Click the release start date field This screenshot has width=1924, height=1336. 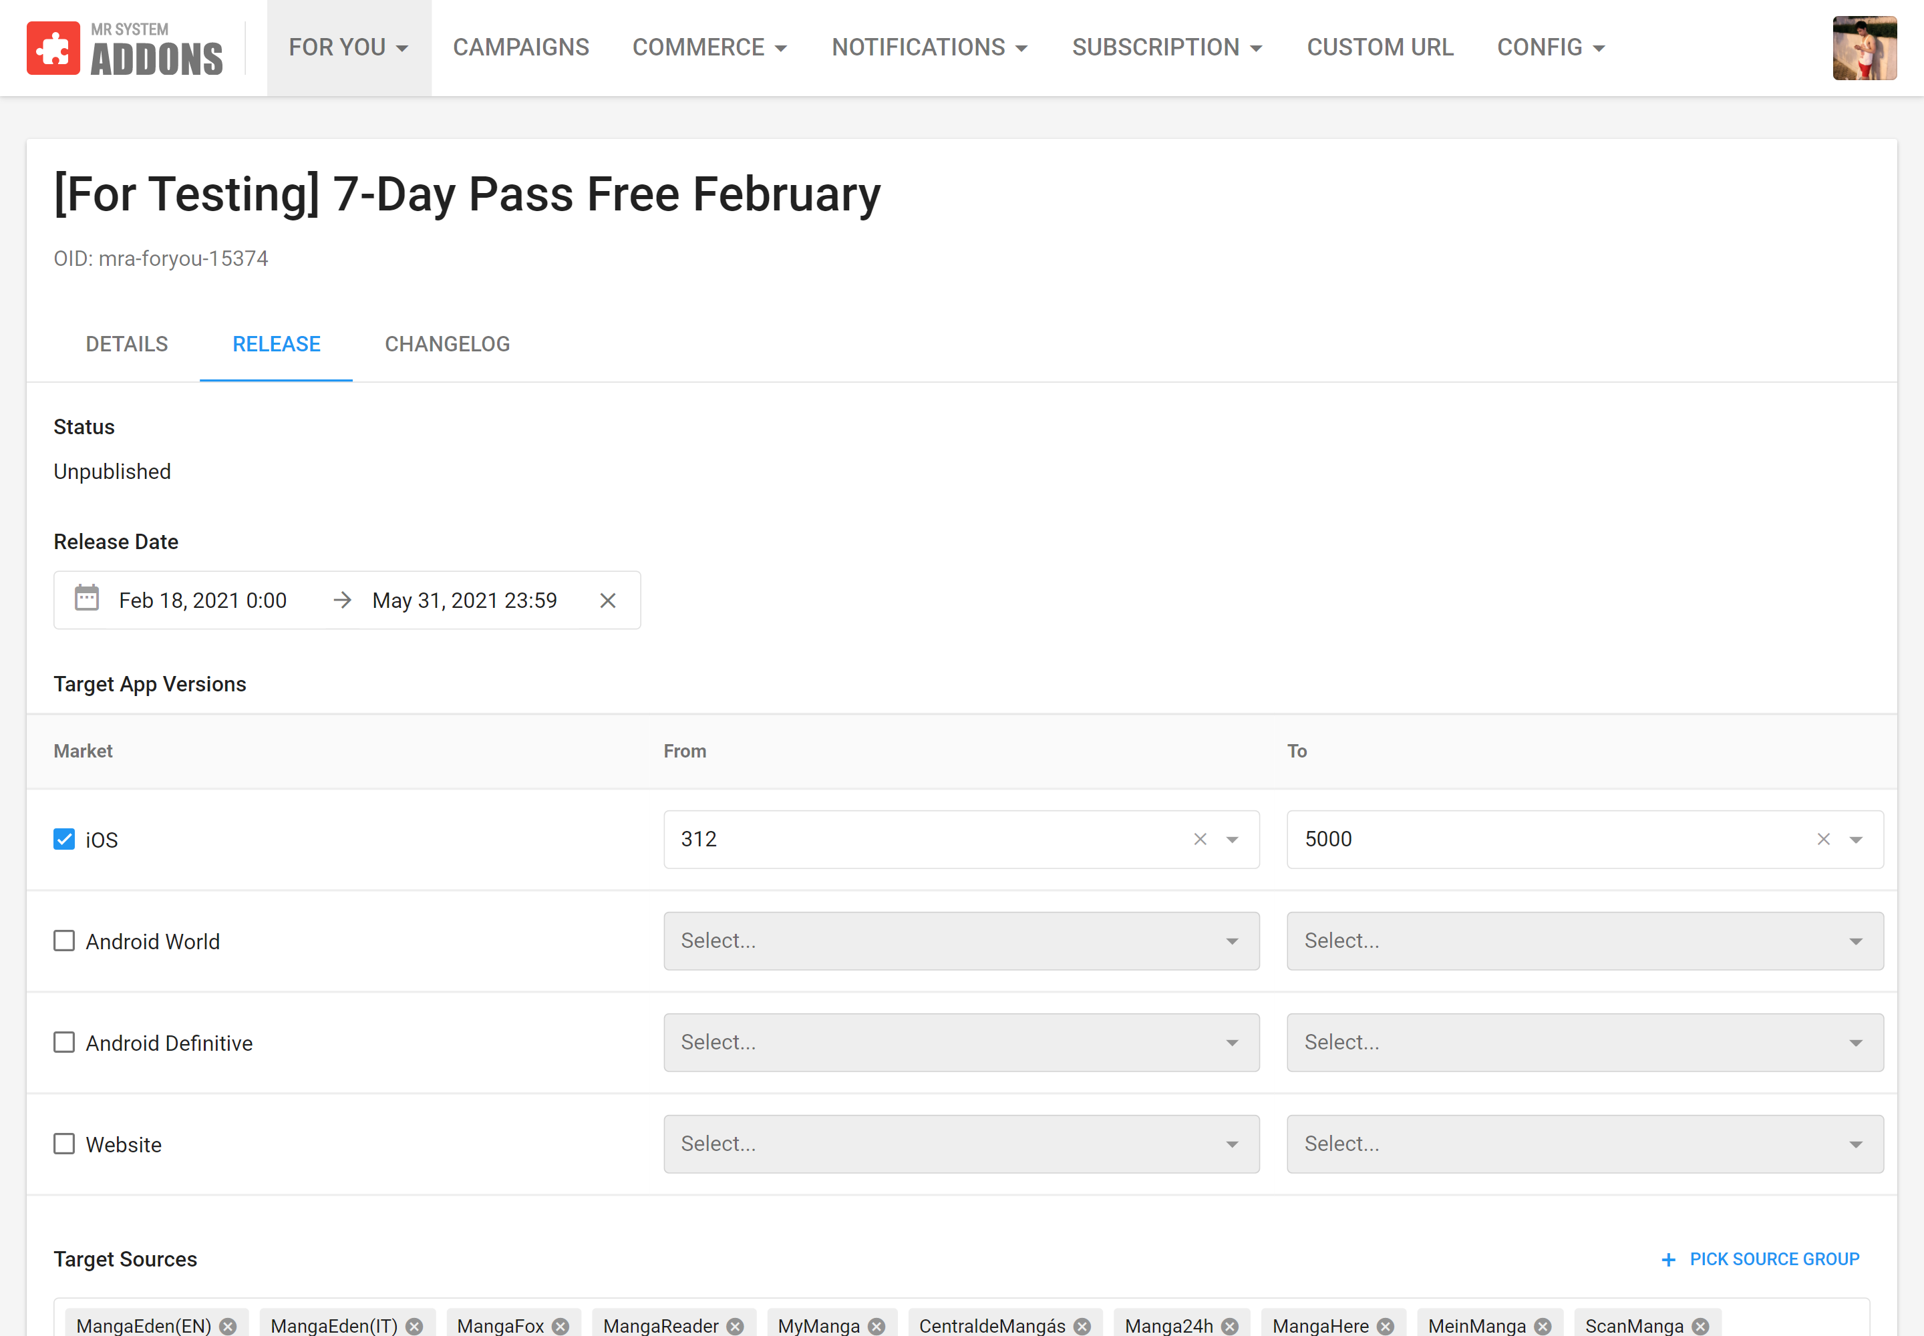coord(204,600)
